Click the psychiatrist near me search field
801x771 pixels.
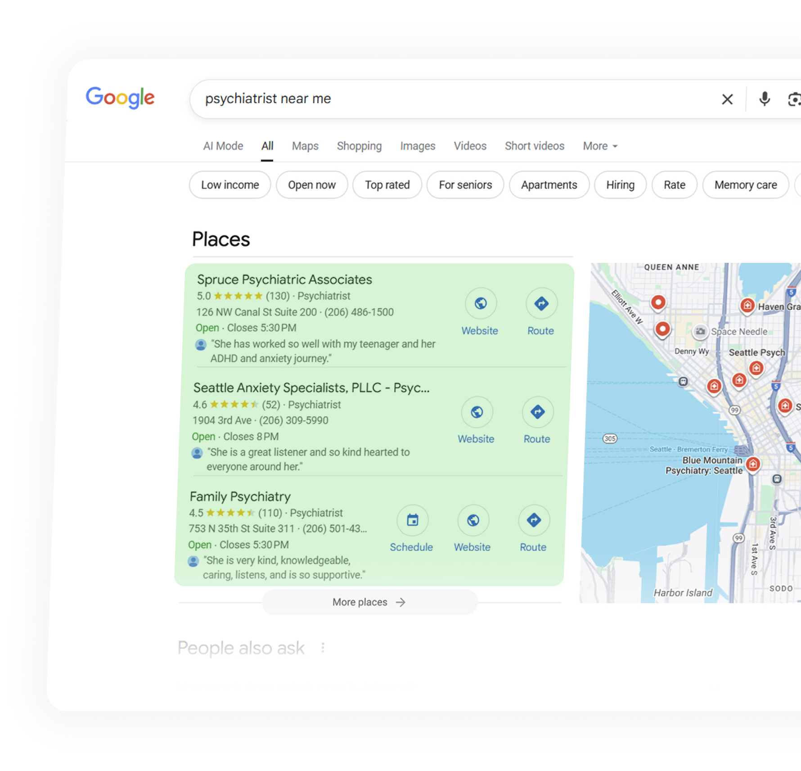(x=450, y=99)
